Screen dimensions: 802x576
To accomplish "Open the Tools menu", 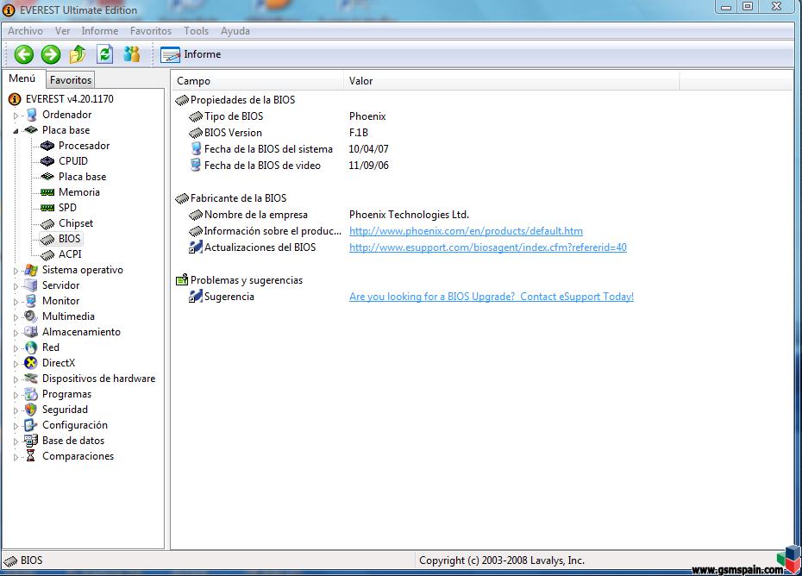I will pyautogui.click(x=196, y=31).
